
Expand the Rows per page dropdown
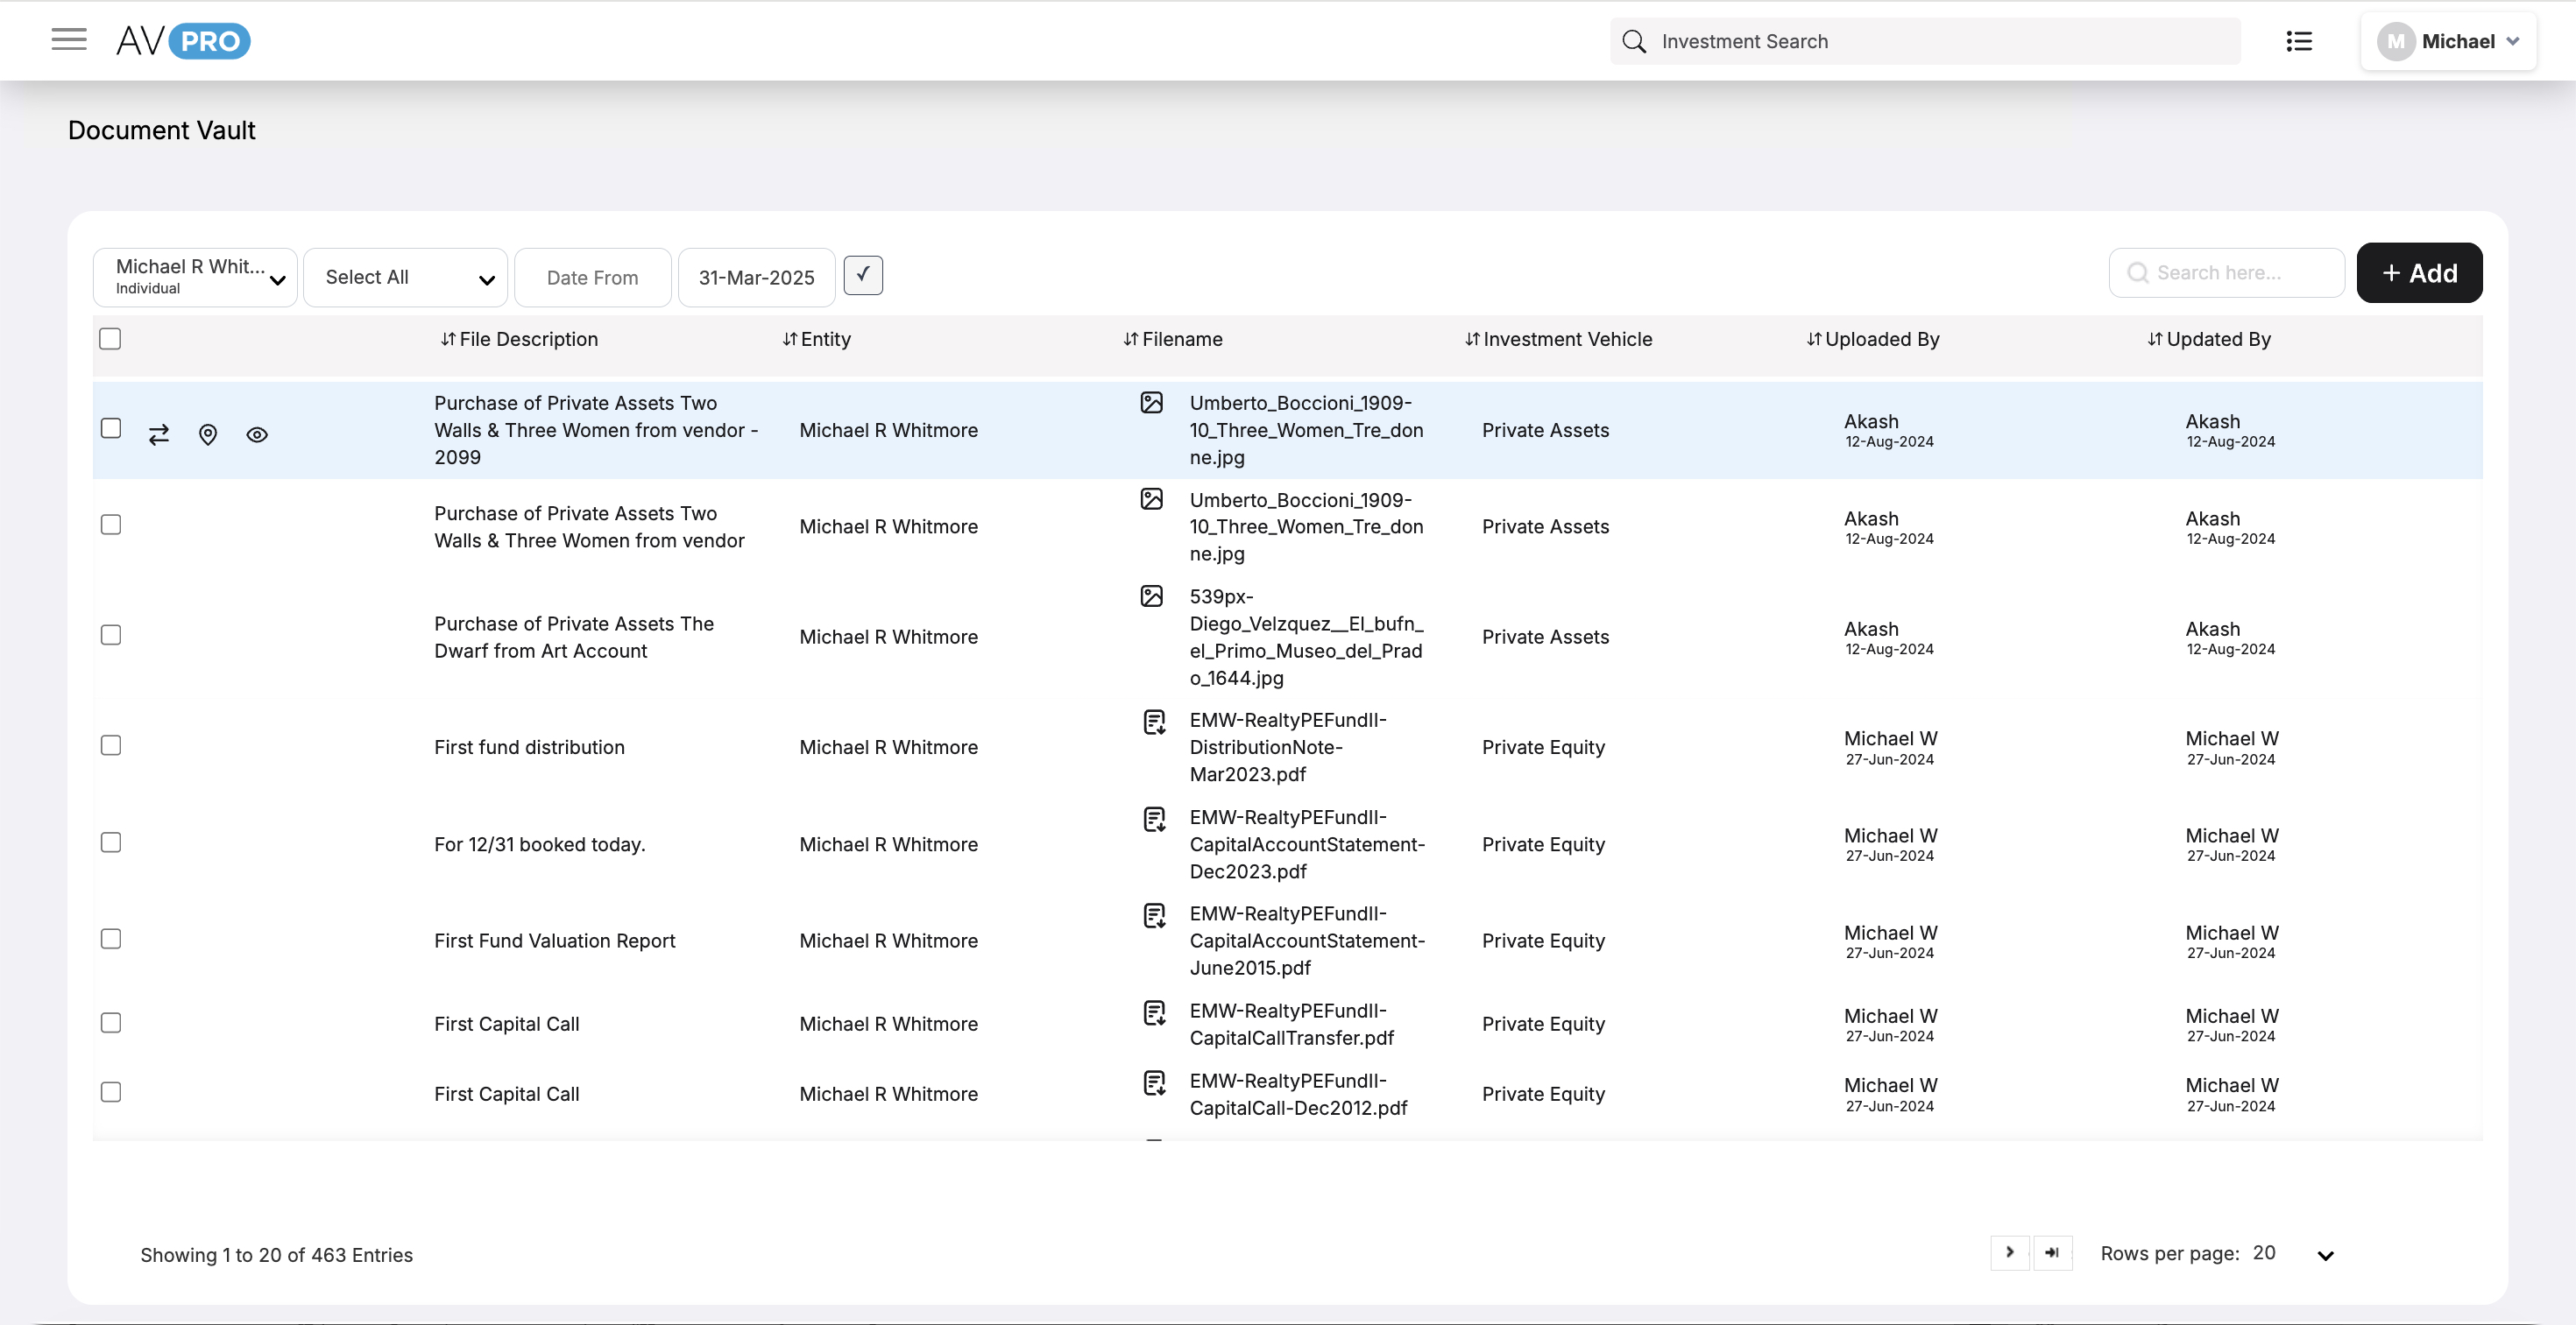[x=2324, y=1255]
